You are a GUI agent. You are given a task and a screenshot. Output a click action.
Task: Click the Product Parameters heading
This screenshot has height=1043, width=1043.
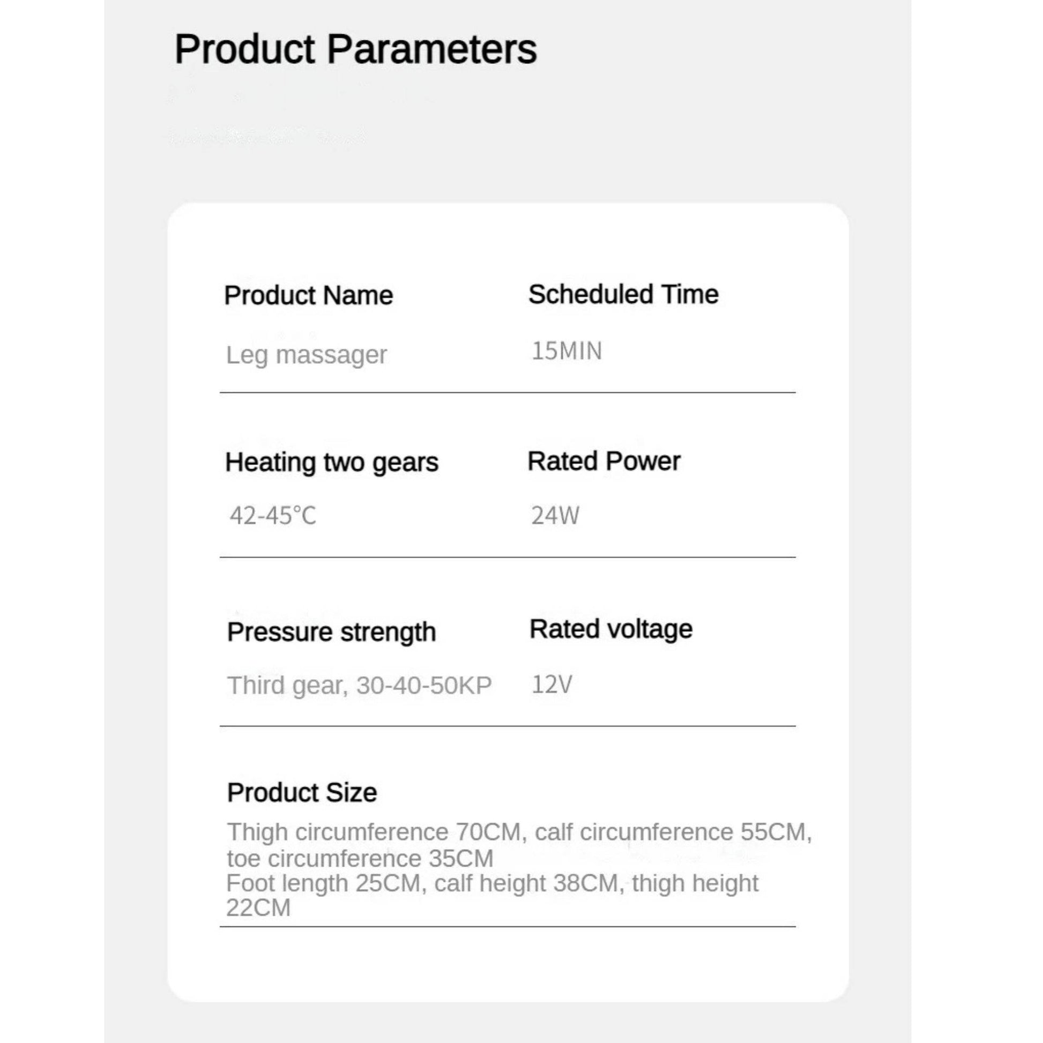[x=356, y=50]
